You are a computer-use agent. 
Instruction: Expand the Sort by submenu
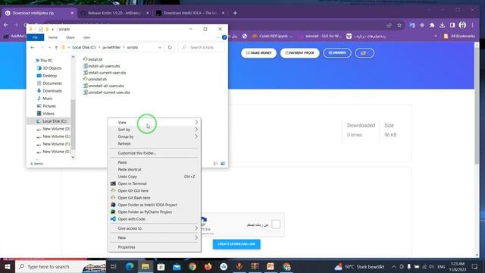tap(155, 130)
